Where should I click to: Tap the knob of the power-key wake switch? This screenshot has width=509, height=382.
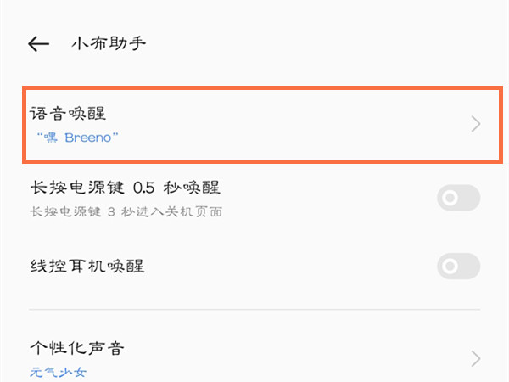450,199
